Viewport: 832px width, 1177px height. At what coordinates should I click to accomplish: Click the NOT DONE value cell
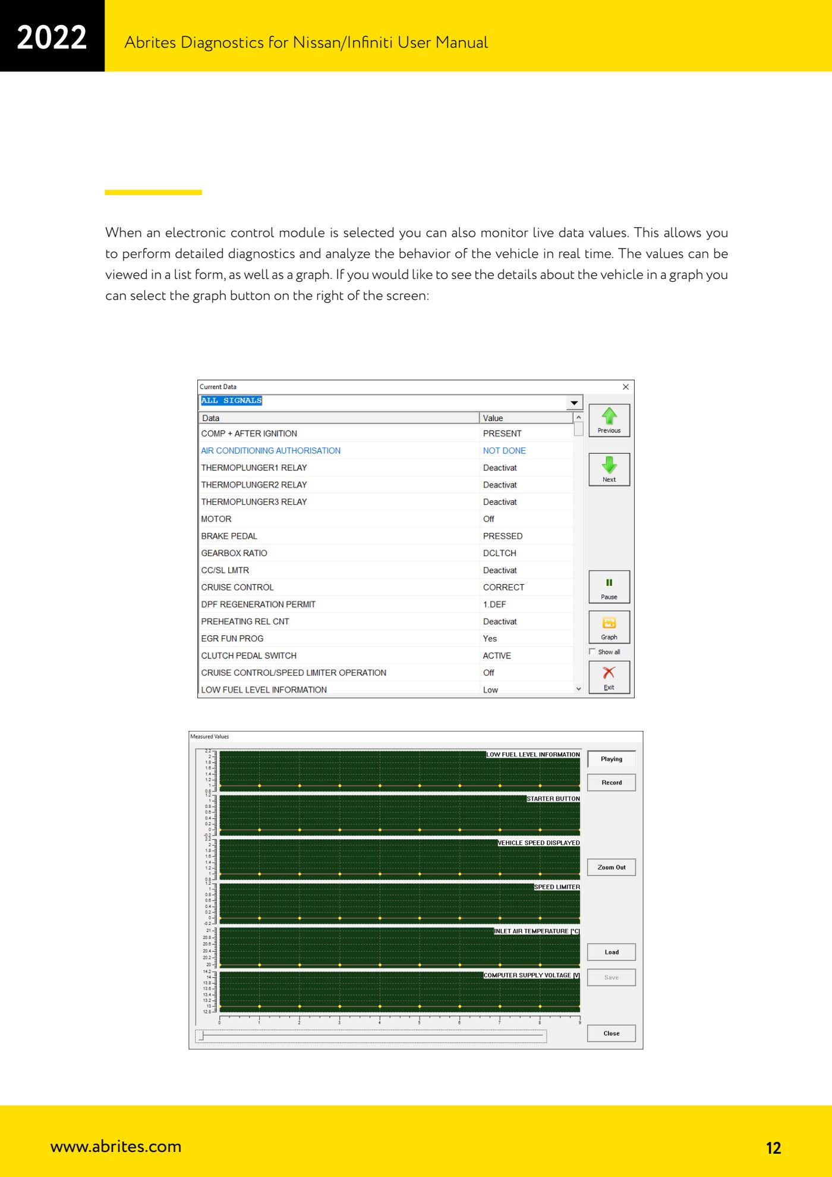(x=527, y=451)
